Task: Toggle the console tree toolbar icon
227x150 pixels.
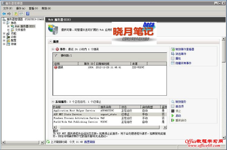Action: [21, 14]
